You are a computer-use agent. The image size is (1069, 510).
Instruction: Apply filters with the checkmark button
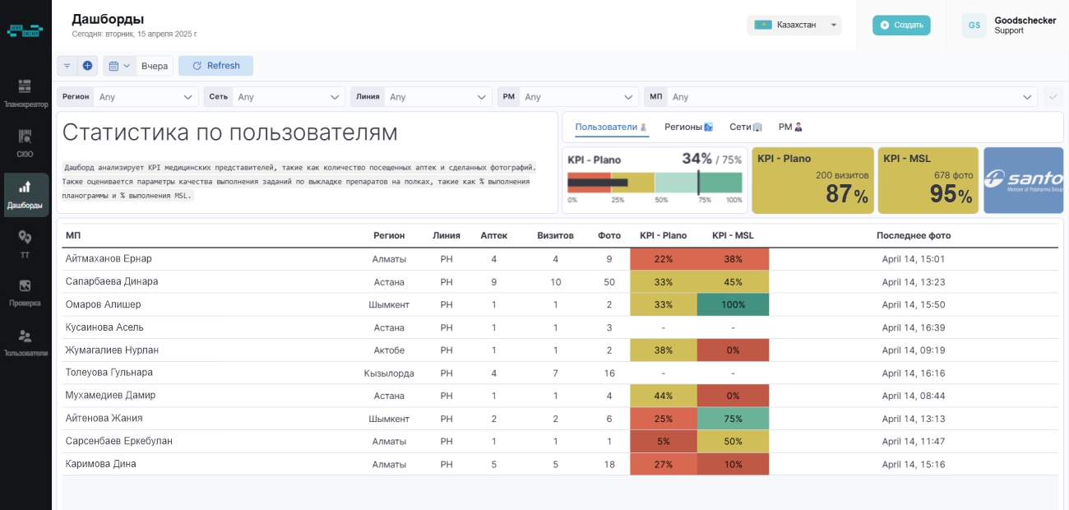pos(1053,97)
